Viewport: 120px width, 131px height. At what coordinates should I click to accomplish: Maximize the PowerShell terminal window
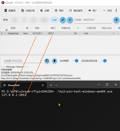[107, 84]
